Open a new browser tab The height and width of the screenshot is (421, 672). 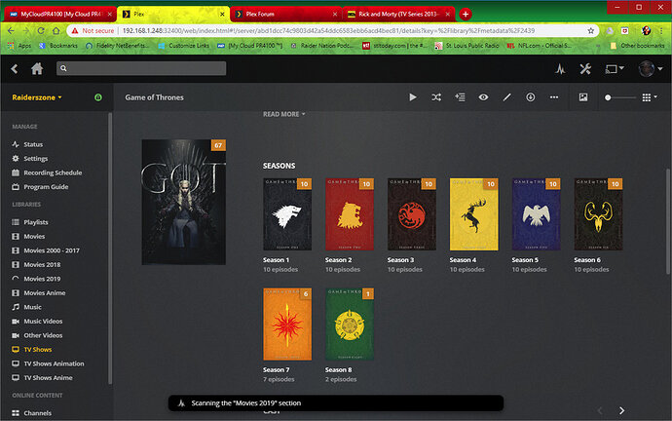click(x=466, y=15)
